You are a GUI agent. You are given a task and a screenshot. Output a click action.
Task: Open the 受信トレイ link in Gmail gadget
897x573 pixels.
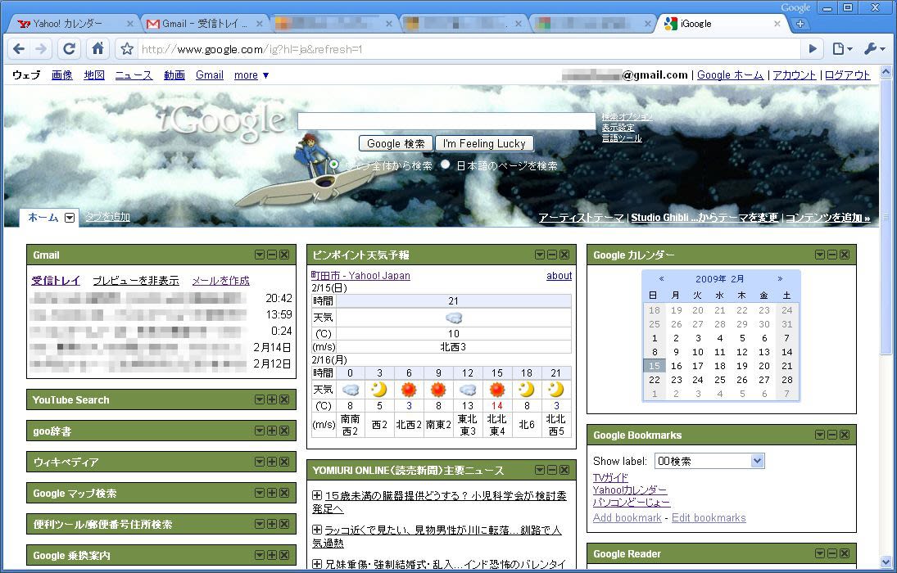[x=56, y=281]
